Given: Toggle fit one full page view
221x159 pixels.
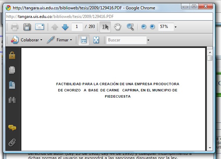Looking at the screenshot, I should (96, 40).
